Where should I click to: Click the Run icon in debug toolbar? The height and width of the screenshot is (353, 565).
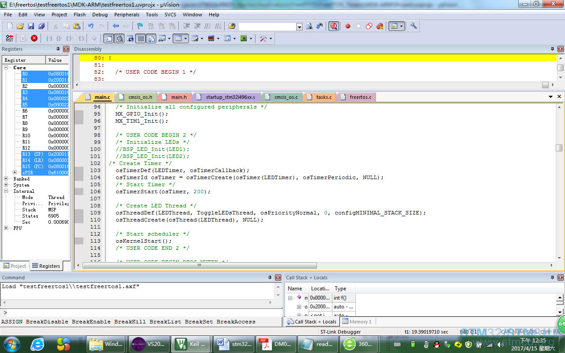coord(23,38)
